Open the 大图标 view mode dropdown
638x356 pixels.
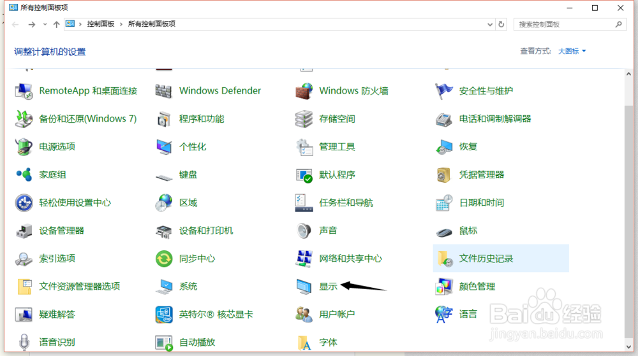coord(572,51)
